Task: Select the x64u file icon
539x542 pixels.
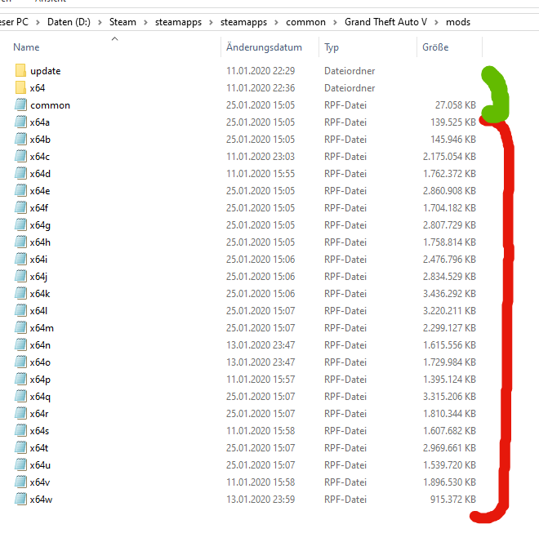Action: tap(20, 464)
